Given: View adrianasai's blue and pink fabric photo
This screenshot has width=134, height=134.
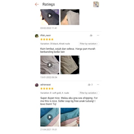Looking at the screenshot, I should click(x=70, y=117).
